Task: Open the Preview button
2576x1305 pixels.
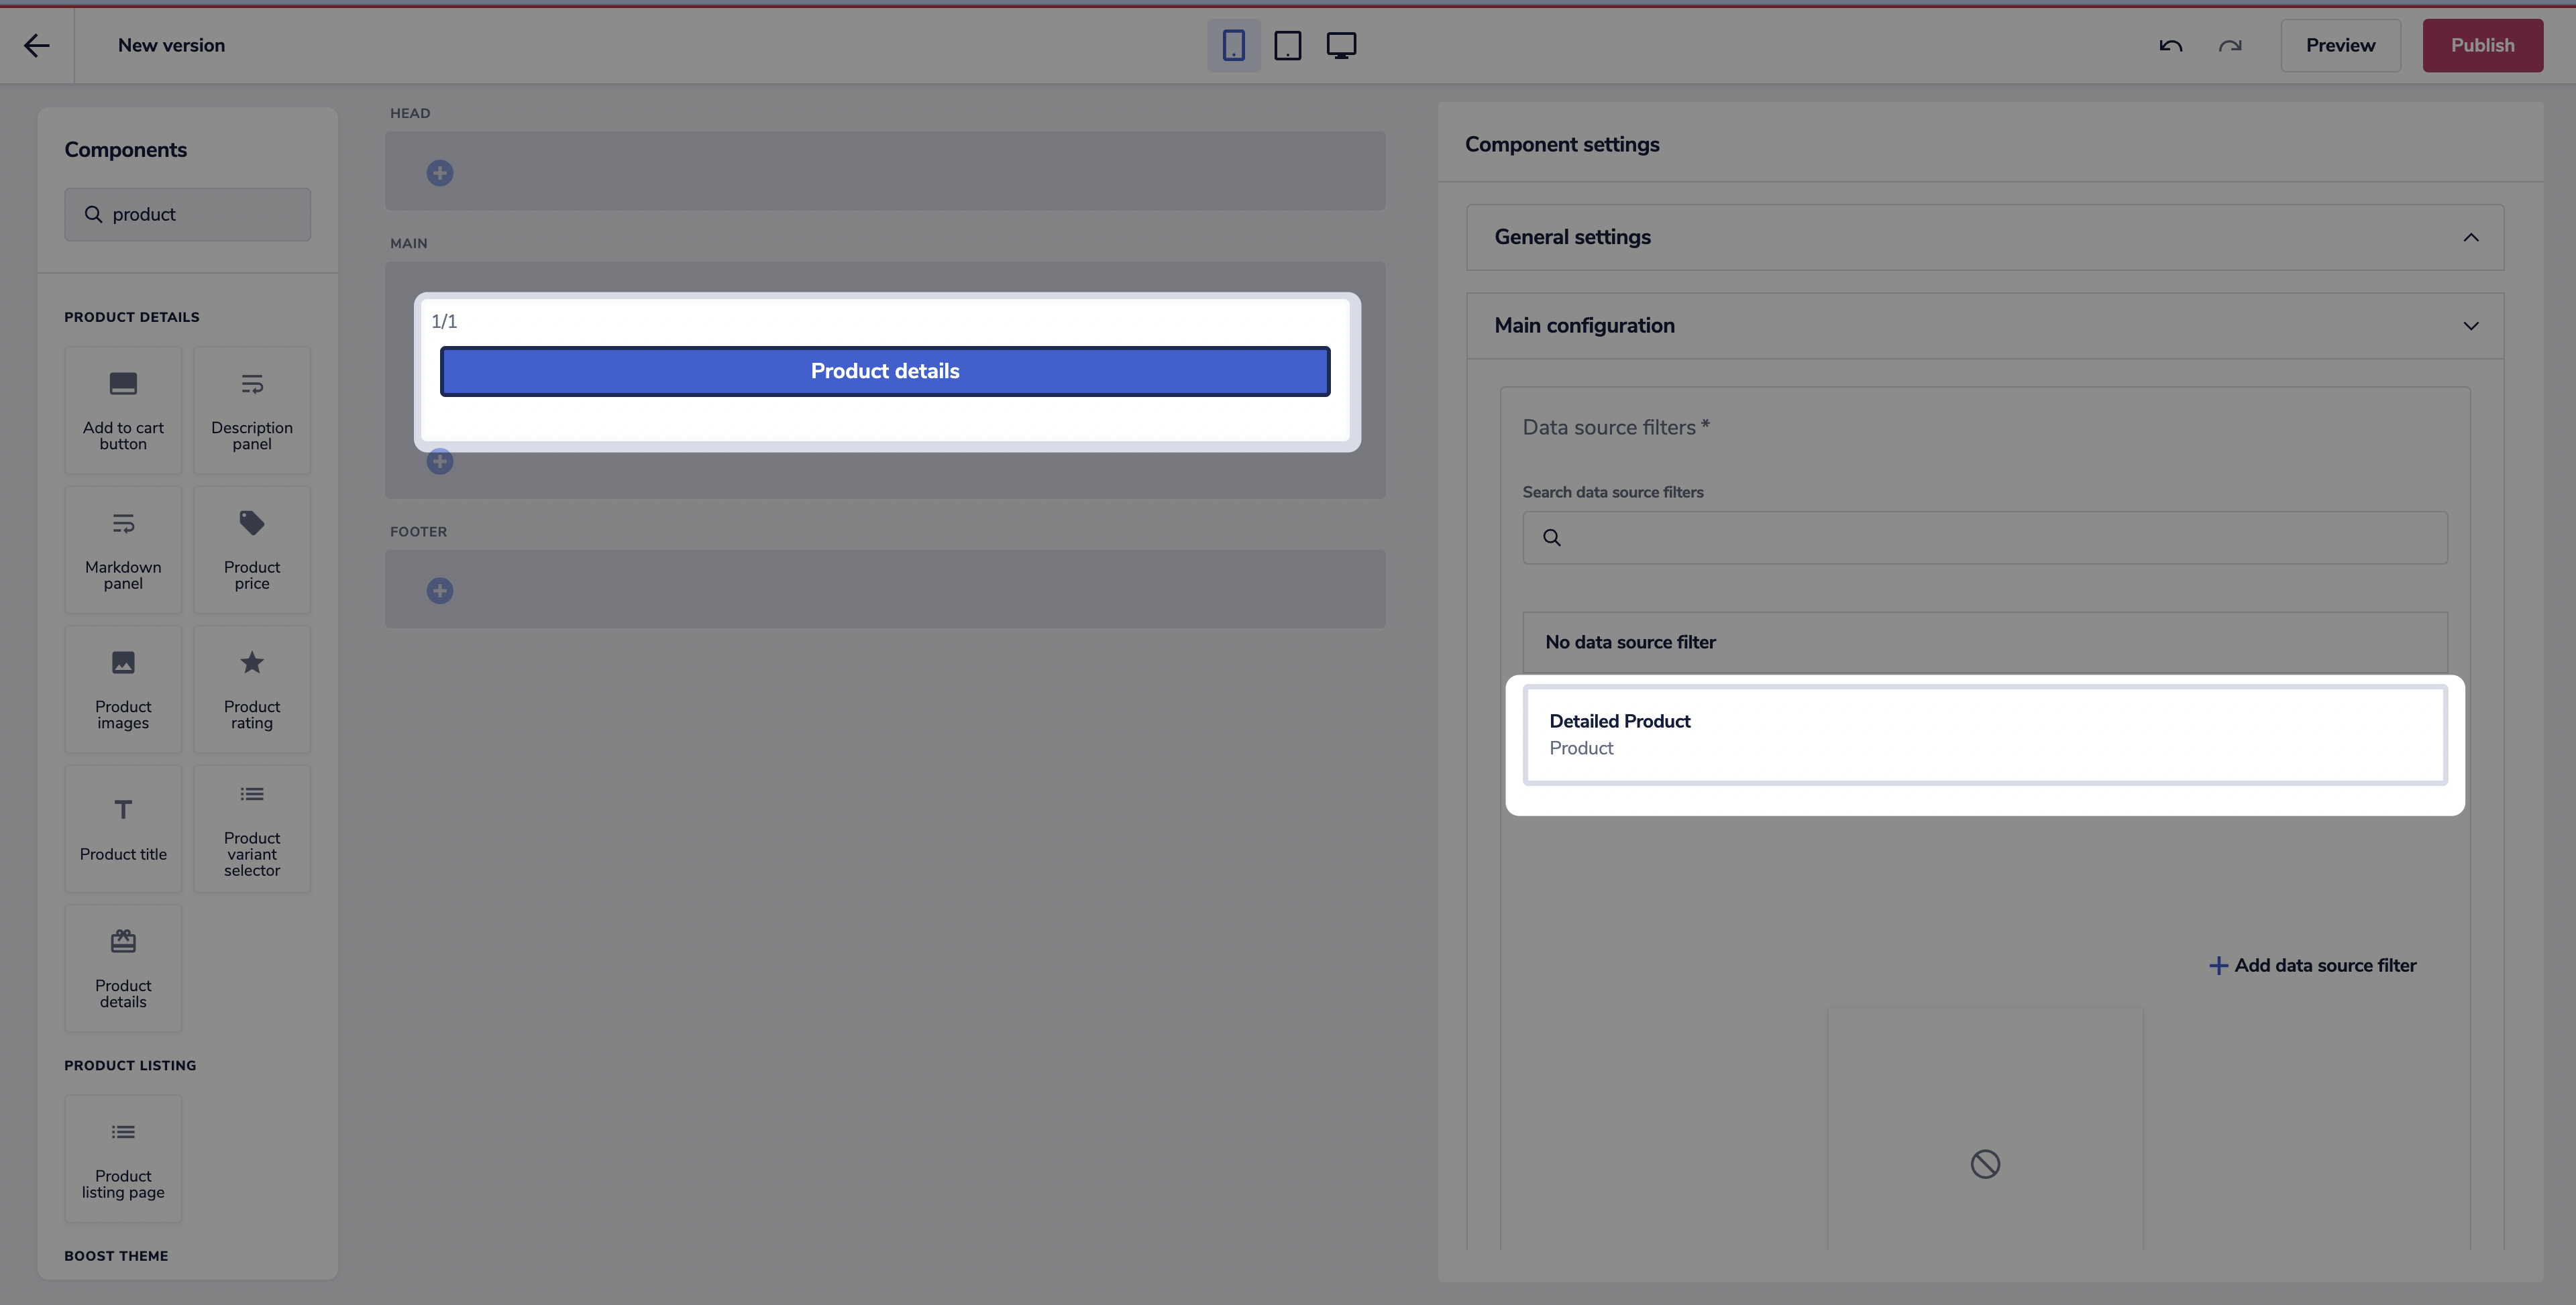Action: click(x=2340, y=45)
